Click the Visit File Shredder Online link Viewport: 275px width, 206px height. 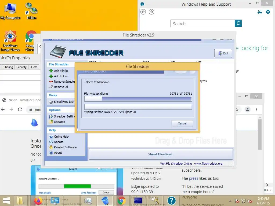click(x=176, y=164)
